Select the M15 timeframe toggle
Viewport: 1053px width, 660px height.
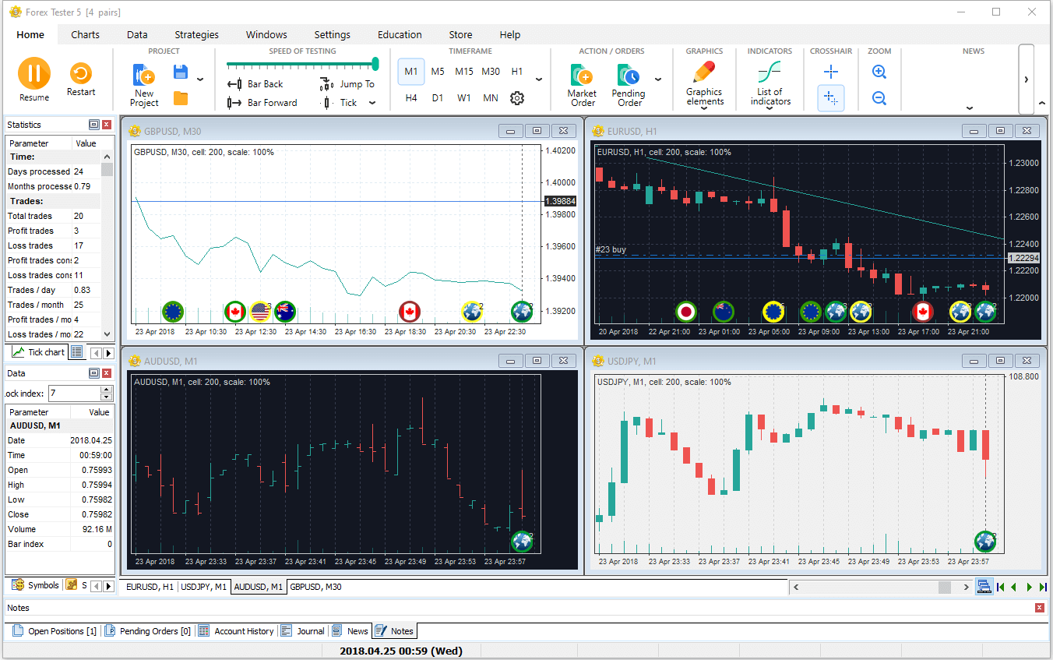(x=464, y=72)
